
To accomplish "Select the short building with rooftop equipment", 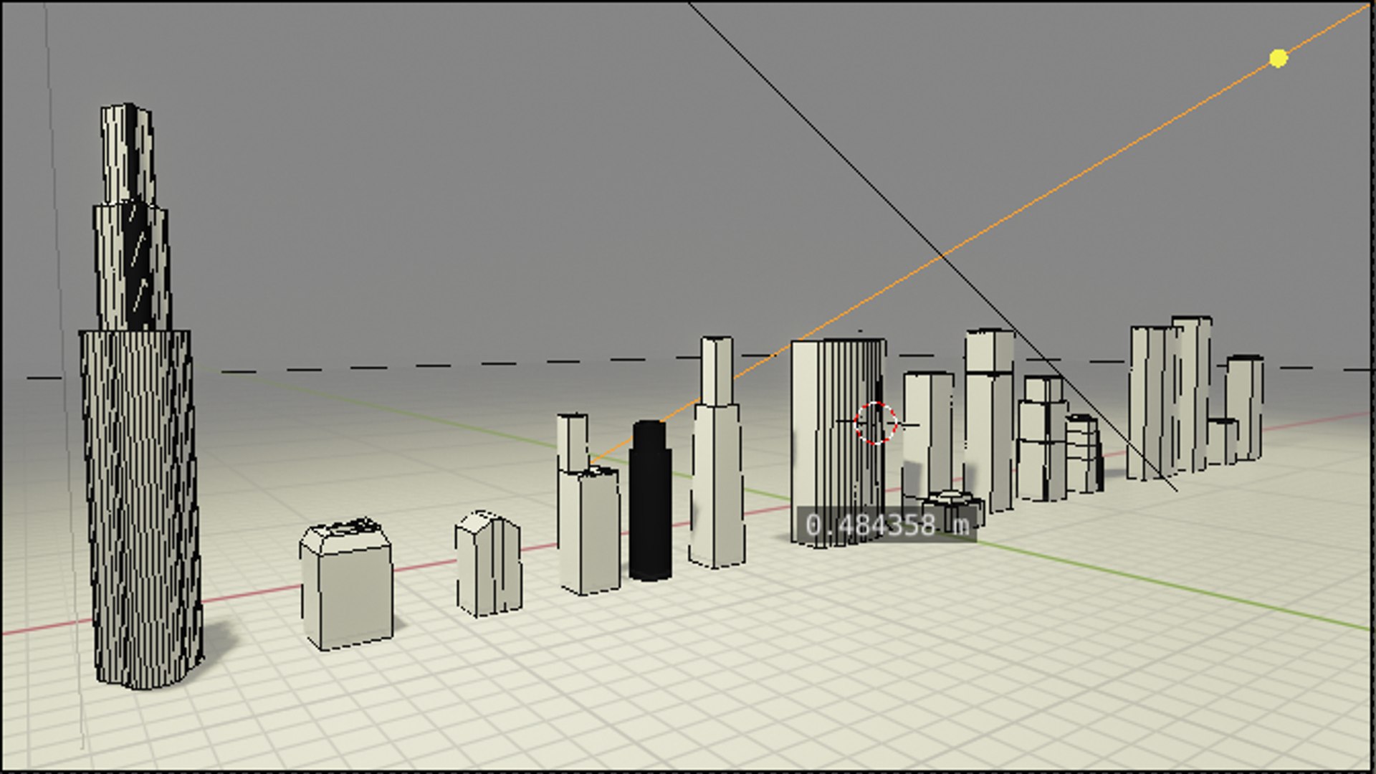I will point(347,585).
